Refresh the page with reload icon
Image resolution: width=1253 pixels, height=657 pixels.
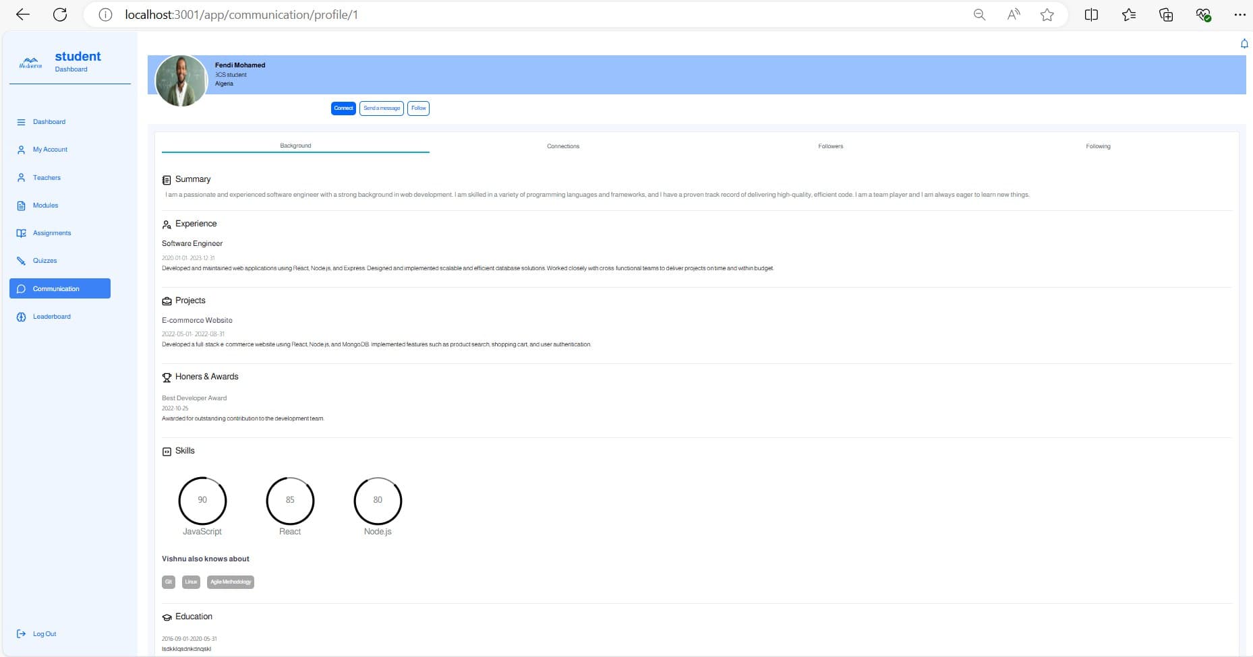tap(60, 15)
